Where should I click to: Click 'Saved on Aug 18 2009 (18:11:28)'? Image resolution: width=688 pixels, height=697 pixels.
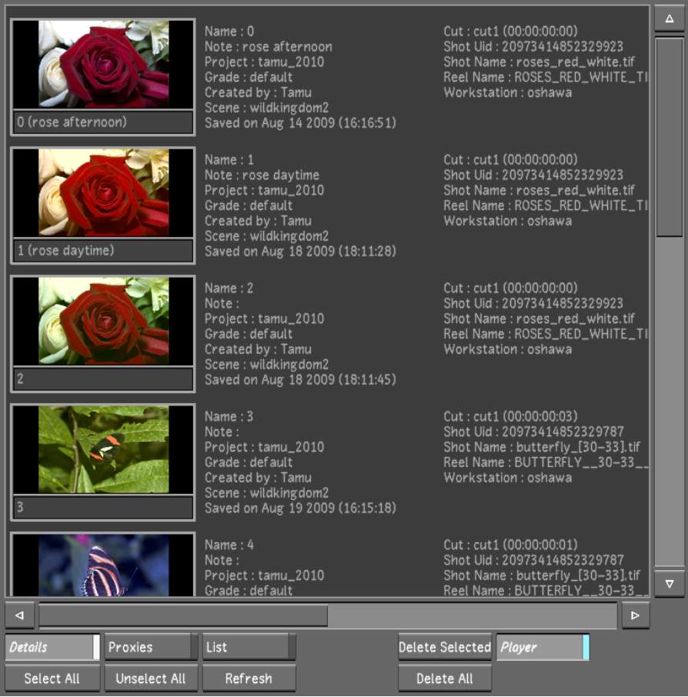(300, 252)
